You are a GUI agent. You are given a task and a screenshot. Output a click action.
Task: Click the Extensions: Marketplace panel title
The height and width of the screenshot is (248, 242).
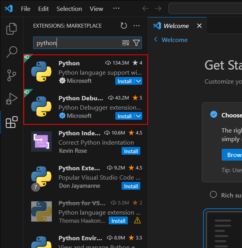pyautogui.click(x=67, y=26)
